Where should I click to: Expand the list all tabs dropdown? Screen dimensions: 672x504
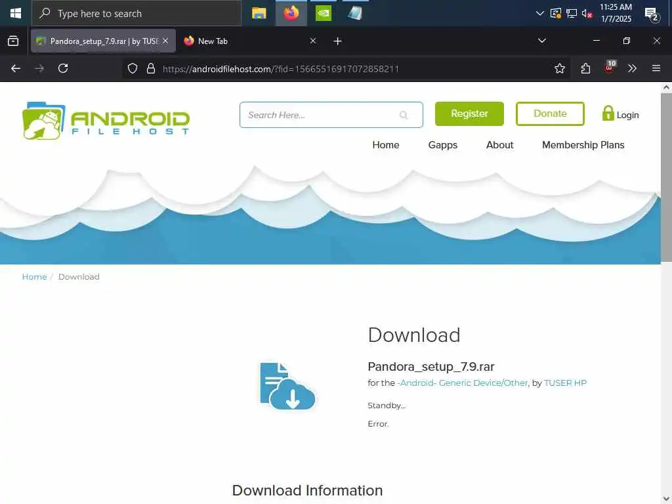pyautogui.click(x=541, y=41)
